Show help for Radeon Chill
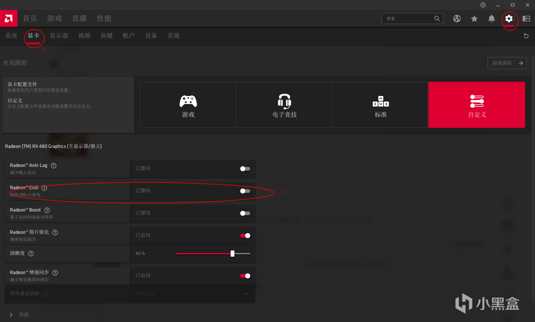The image size is (535, 322). (x=44, y=188)
